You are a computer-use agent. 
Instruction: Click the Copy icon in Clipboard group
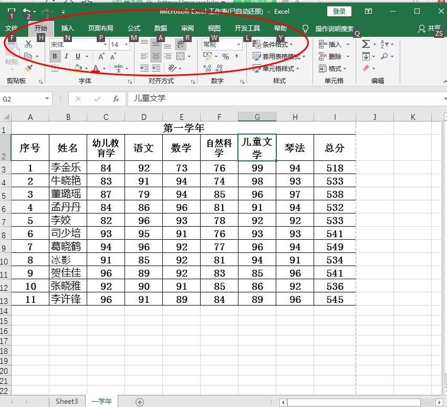27,57
